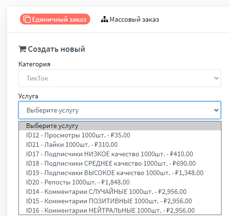Click the sitemap icon beside Массовый заказ
Screen dimensions: 230x216
click(x=104, y=19)
